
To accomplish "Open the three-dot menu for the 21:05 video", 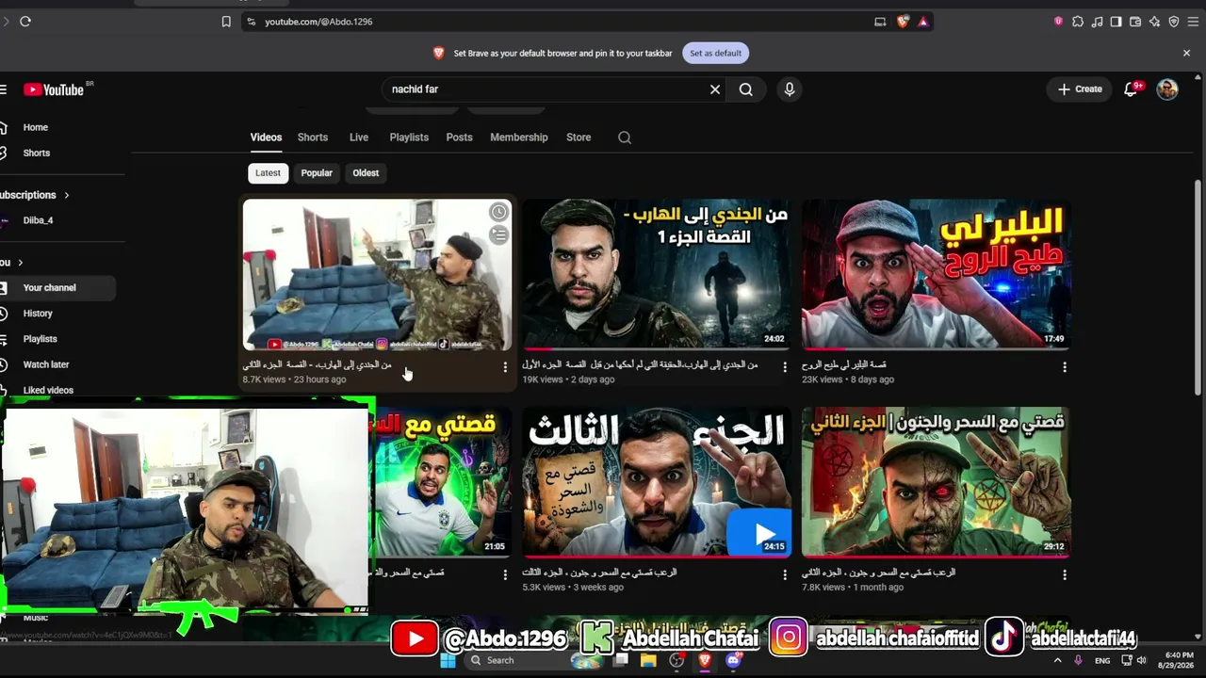I will [505, 574].
